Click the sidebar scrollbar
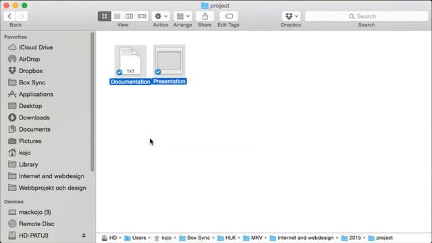This screenshot has width=432, height=243. click(92, 102)
